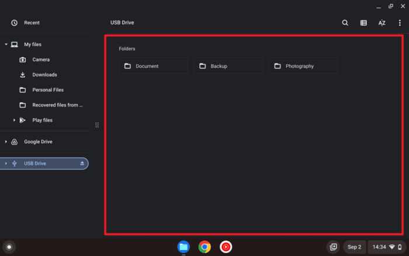The height and width of the screenshot is (256, 409).
Task: Open the search icon in Files toolbar
Action: pyautogui.click(x=345, y=23)
